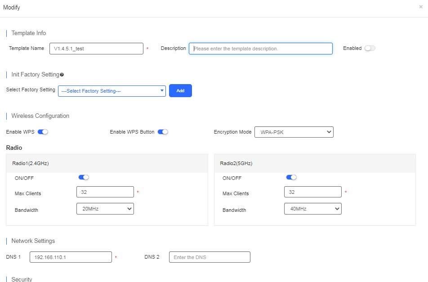Select the Radio1 Max Clients field

105,192
